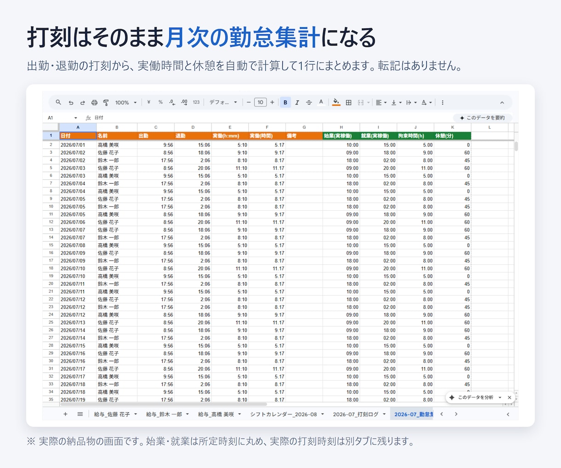Open the horizontal align dropdown
561x468 pixels.
[x=381, y=102]
